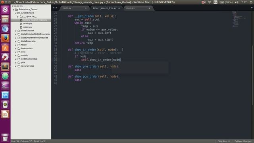Change Tab Size: 4 setting

pyautogui.click(x=224, y=141)
